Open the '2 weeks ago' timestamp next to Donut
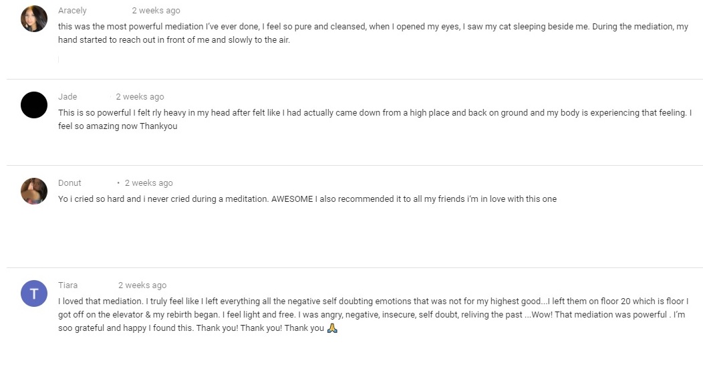This screenshot has width=703, height=365. pyautogui.click(x=149, y=183)
